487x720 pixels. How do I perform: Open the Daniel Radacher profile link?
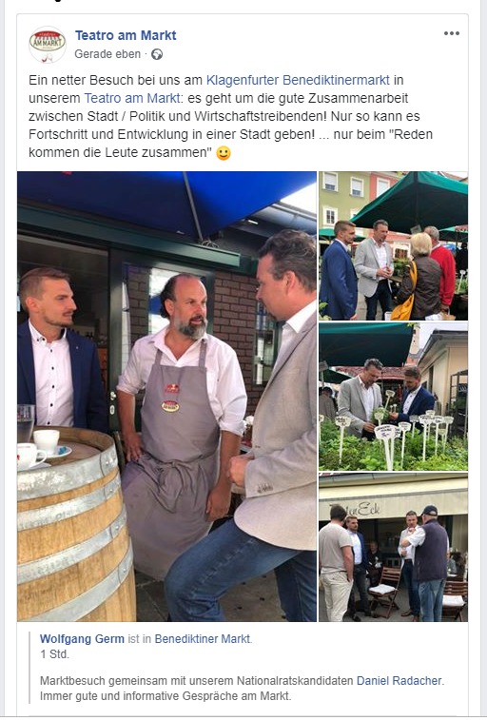399,680
